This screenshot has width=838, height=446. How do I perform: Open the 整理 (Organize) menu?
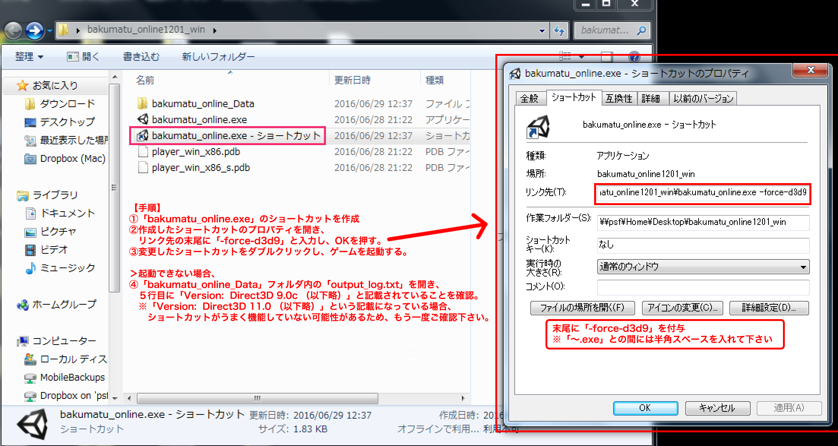pyautogui.click(x=29, y=57)
